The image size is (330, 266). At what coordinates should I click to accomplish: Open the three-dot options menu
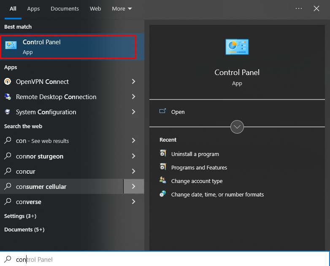299,8
